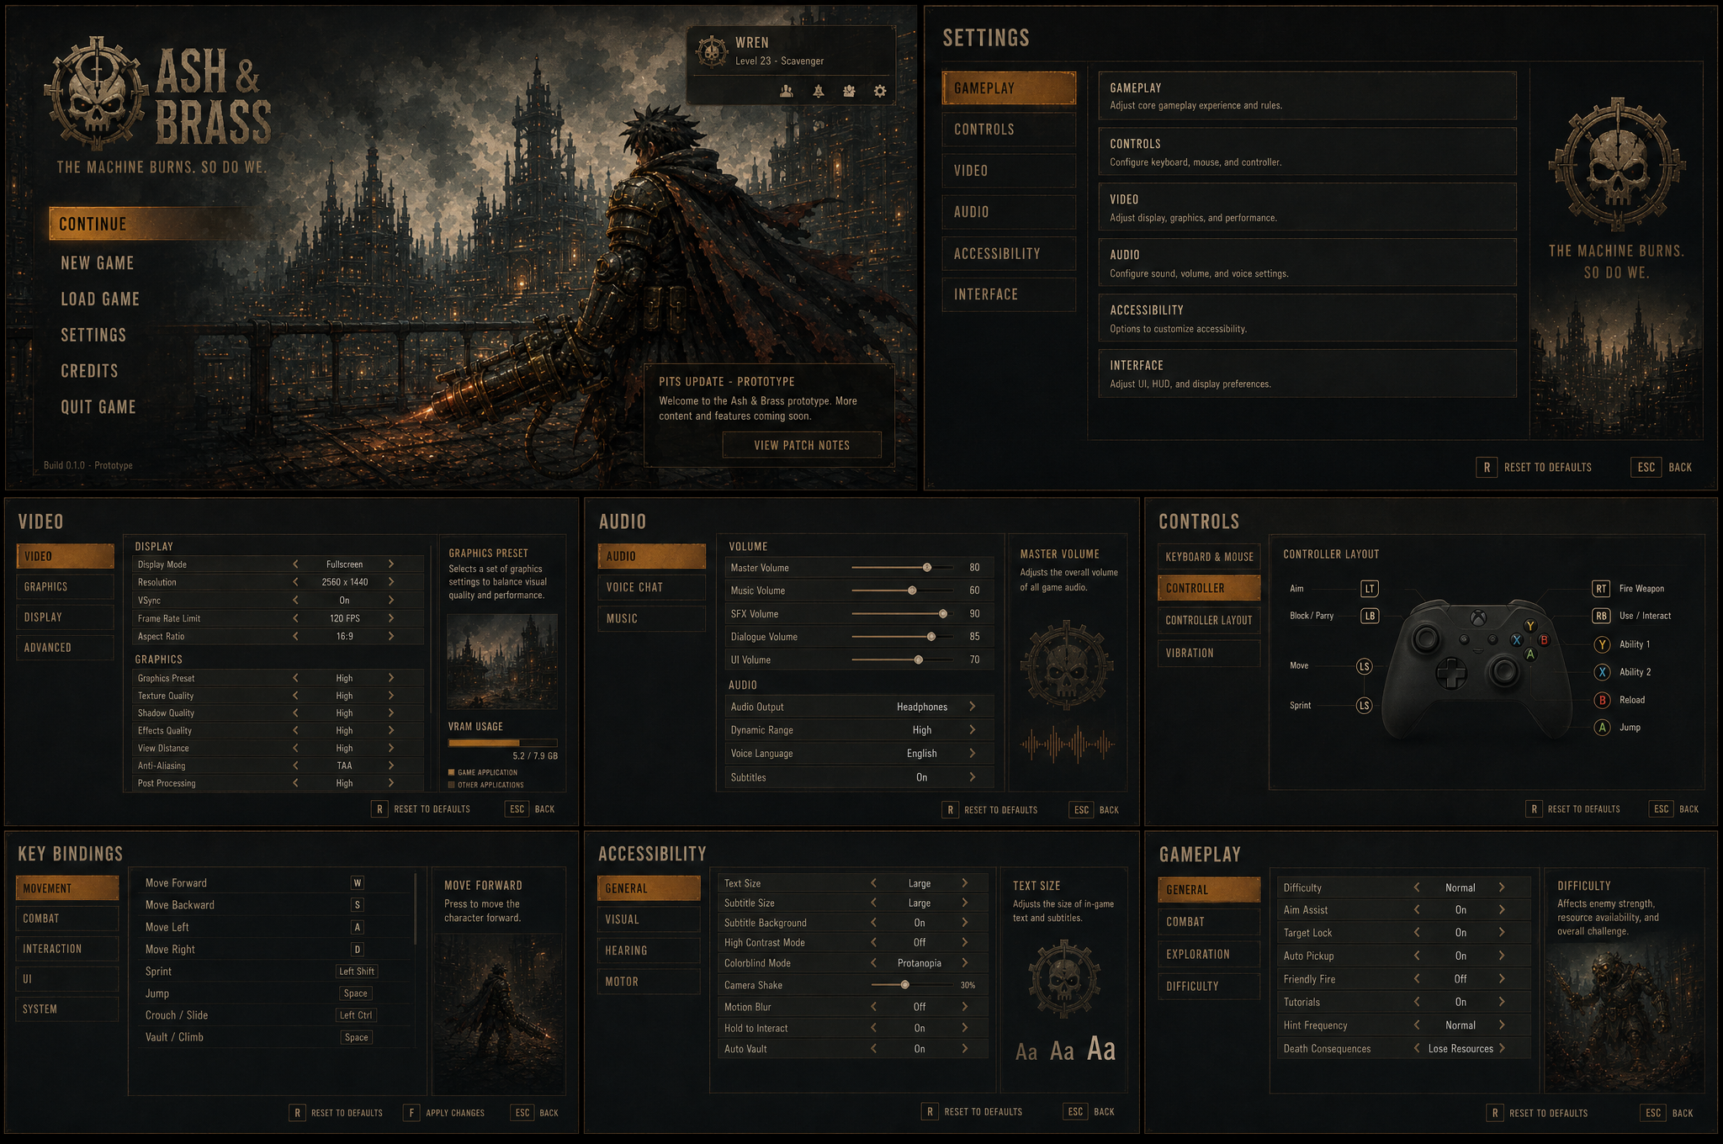Click Load Game on the main menu
The width and height of the screenshot is (1723, 1144).
[x=100, y=299]
